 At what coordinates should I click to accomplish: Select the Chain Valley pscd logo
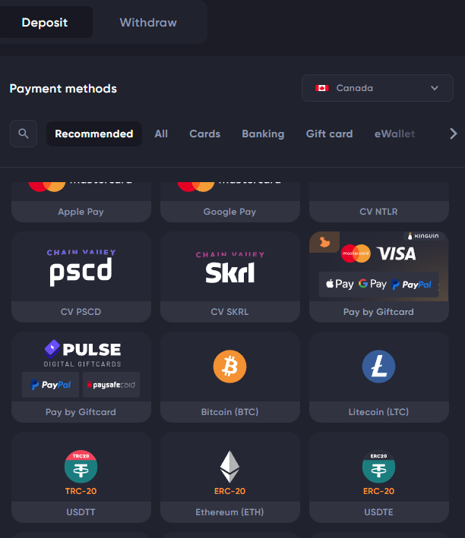(81, 267)
